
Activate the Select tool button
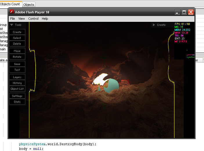coord(17,38)
